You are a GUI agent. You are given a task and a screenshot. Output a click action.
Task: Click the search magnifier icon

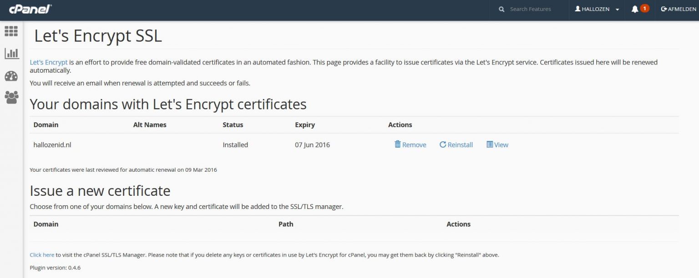coord(501,9)
